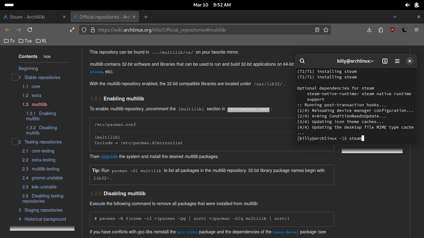
Task: Click the URL address field
Action: pyautogui.click(x=205, y=30)
